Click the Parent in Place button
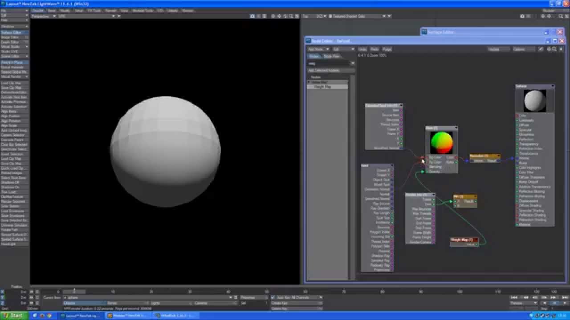 (x=14, y=63)
